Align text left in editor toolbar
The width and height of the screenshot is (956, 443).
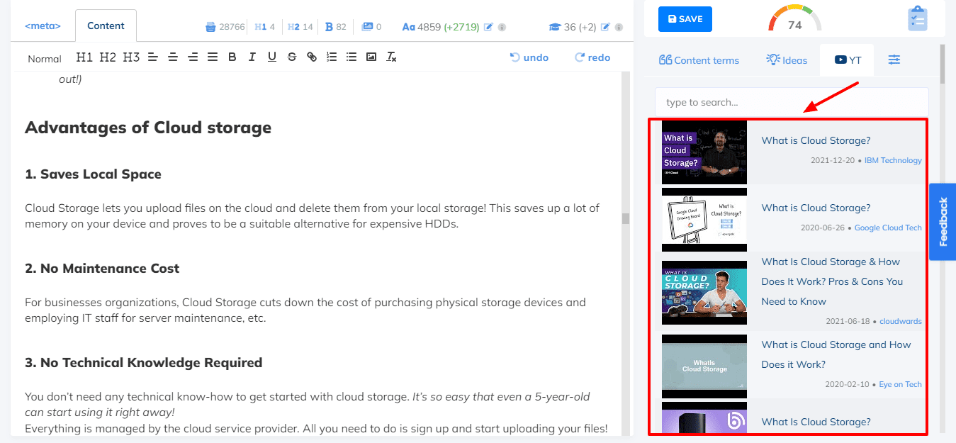(x=152, y=57)
